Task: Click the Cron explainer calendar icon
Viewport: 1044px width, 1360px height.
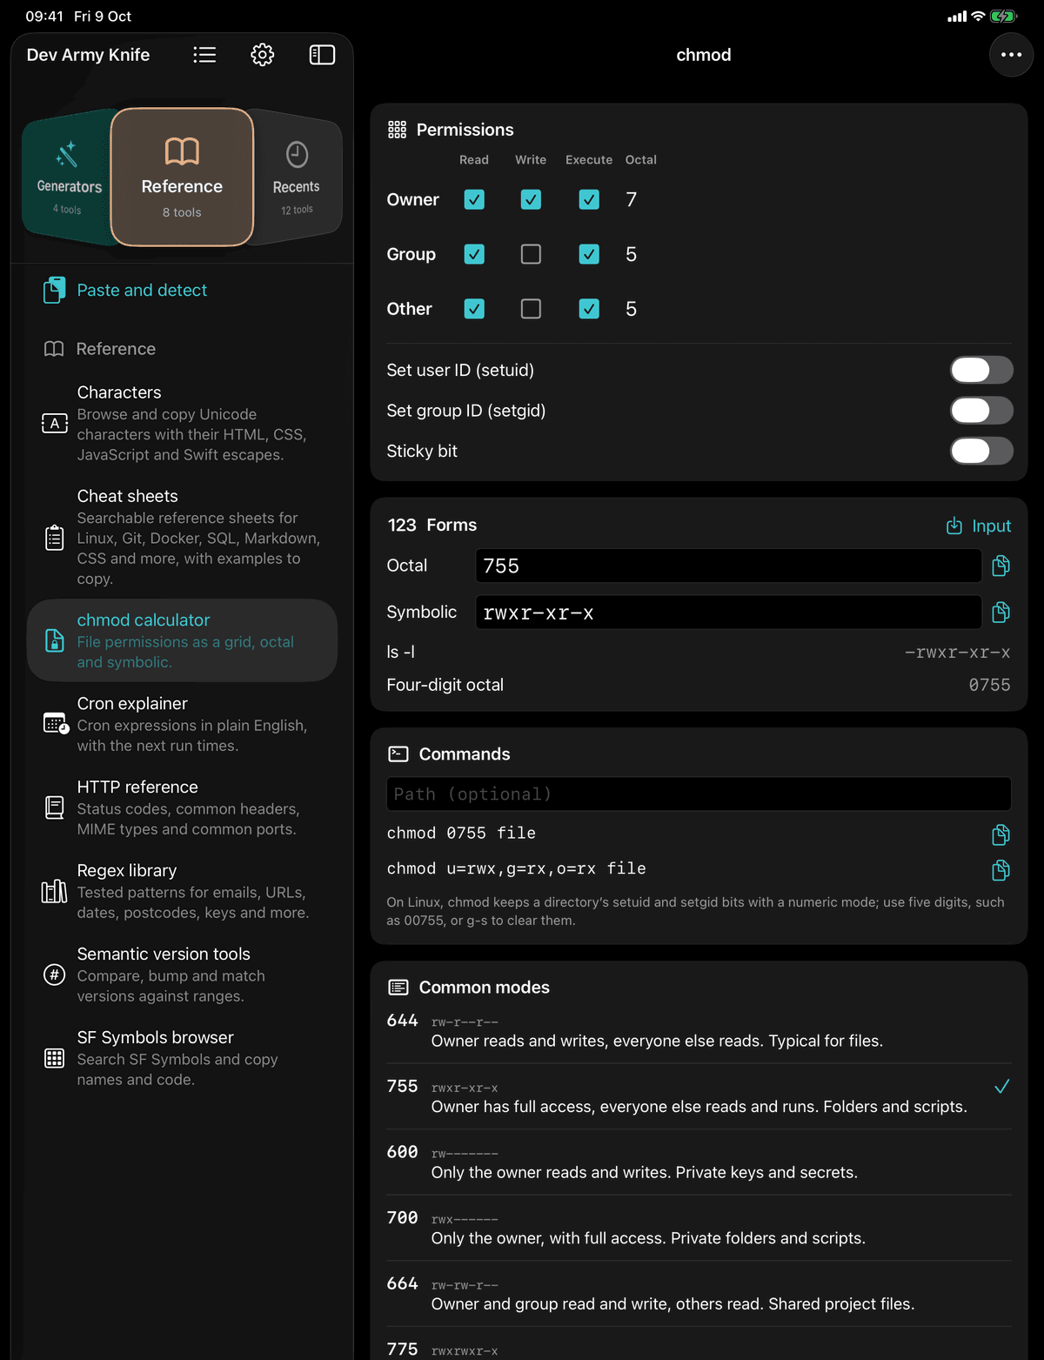Action: click(56, 723)
